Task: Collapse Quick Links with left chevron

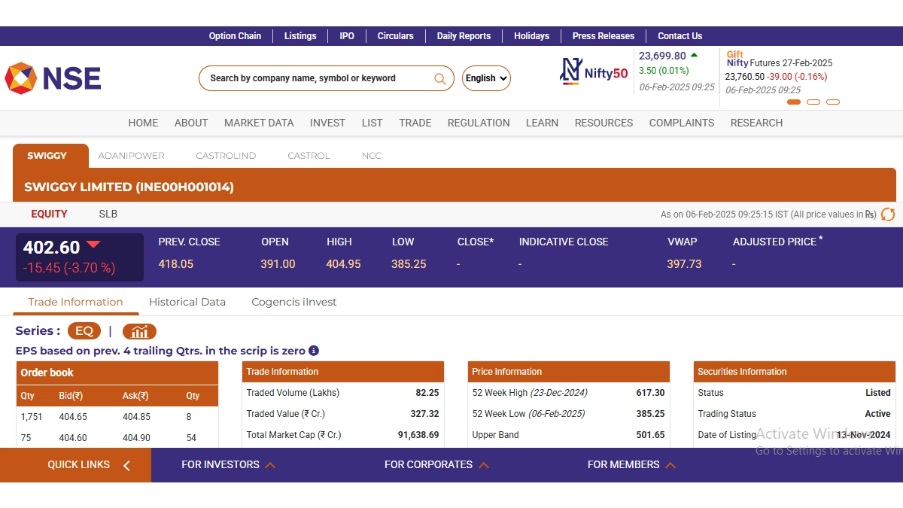Action: [x=126, y=465]
